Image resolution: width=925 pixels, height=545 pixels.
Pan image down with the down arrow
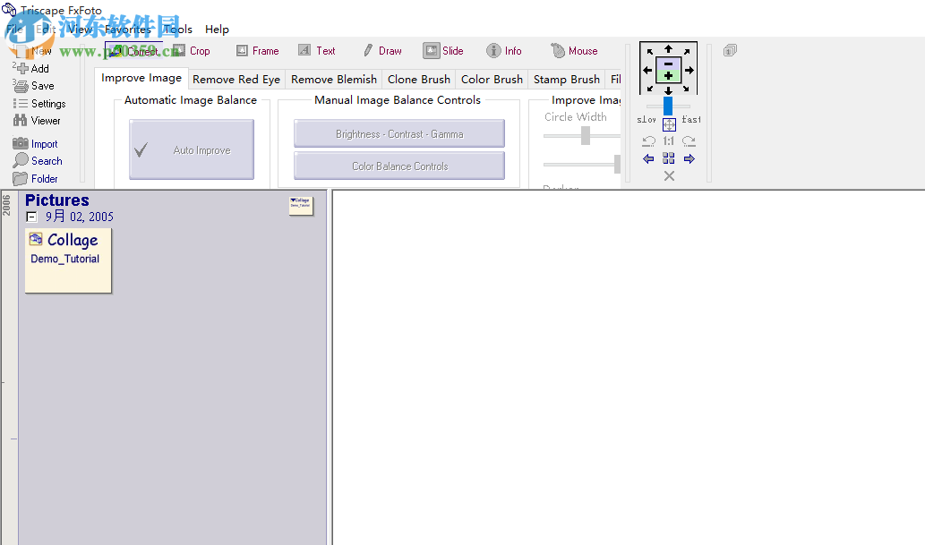coord(668,90)
